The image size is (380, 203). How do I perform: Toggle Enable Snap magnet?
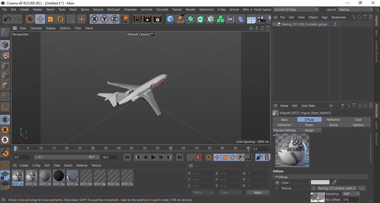point(5,153)
